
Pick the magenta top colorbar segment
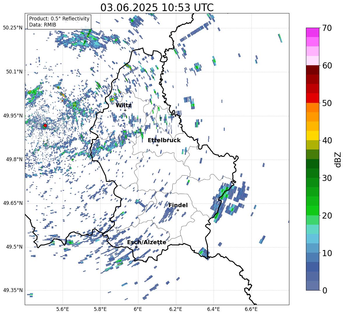(x=312, y=32)
